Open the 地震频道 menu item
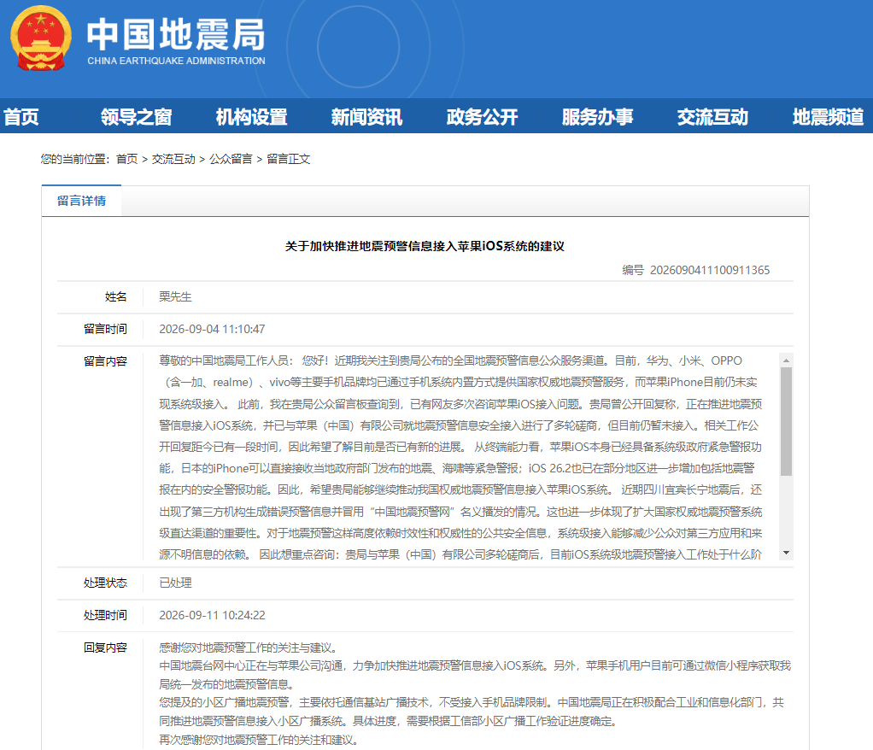This screenshot has width=873, height=750. (x=828, y=117)
